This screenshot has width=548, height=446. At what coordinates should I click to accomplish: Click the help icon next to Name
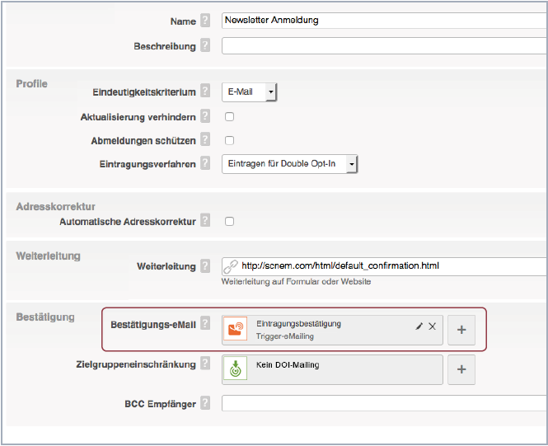205,21
